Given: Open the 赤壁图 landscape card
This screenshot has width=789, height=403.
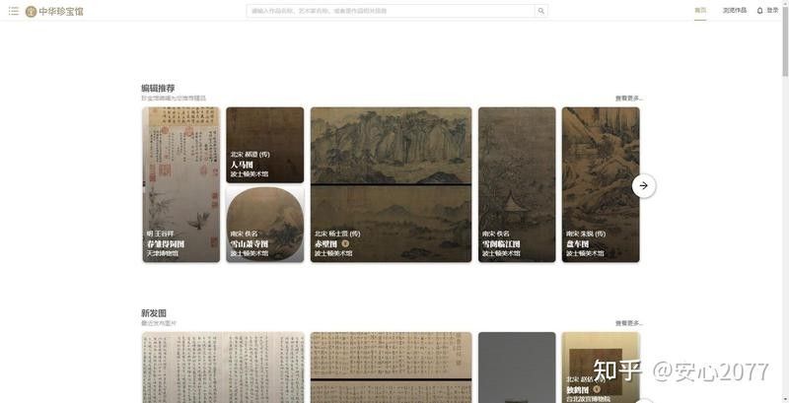Looking at the screenshot, I should coord(391,184).
